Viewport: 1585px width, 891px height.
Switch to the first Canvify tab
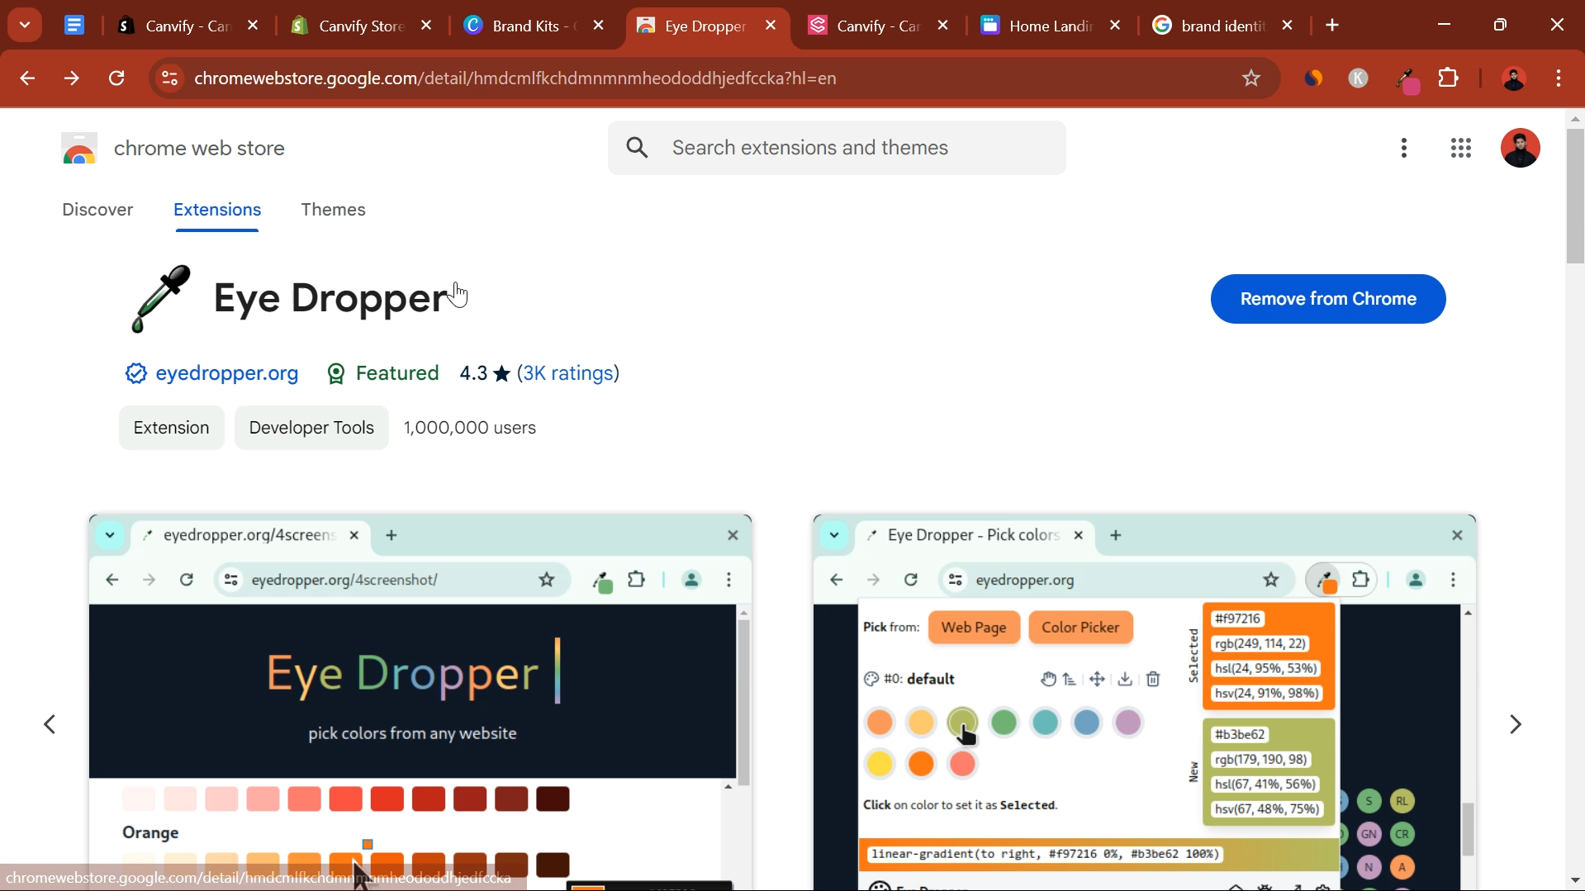point(187,26)
